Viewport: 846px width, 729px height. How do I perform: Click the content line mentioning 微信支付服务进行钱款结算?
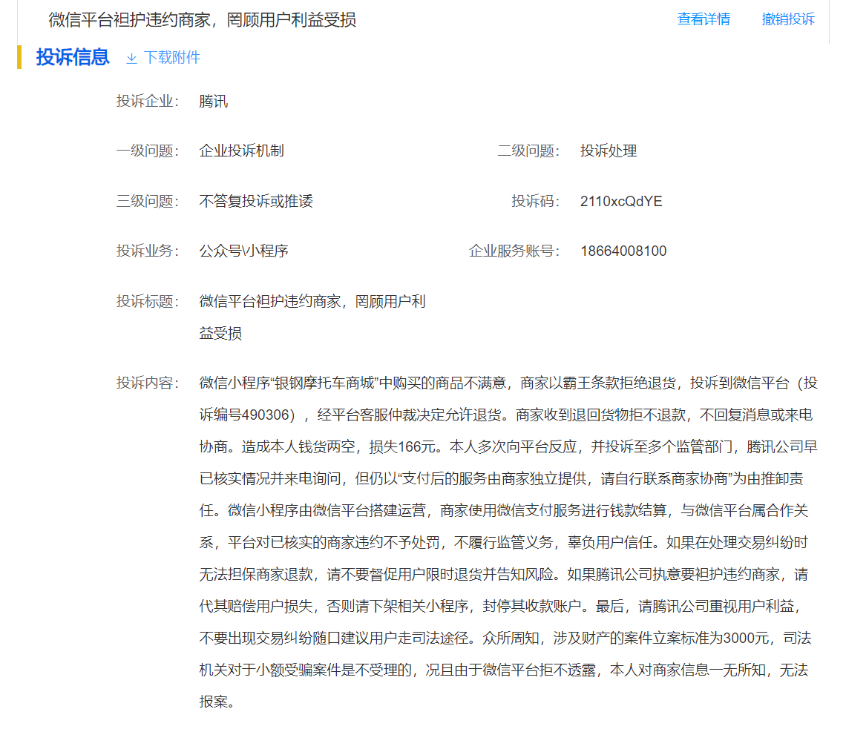coord(503,511)
